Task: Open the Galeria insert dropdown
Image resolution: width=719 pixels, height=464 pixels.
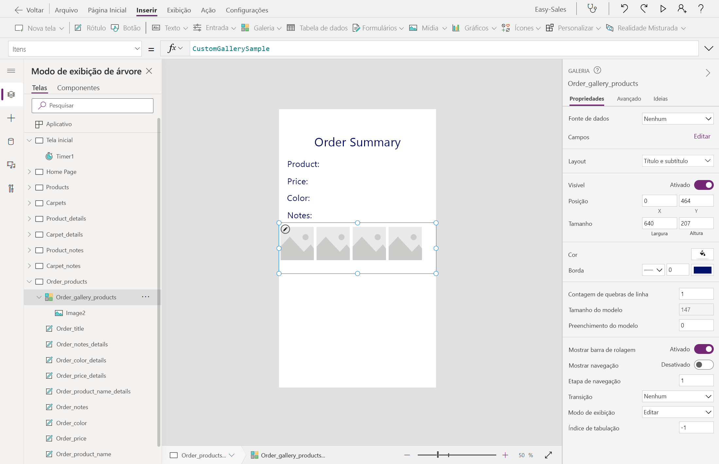Action: [261, 28]
